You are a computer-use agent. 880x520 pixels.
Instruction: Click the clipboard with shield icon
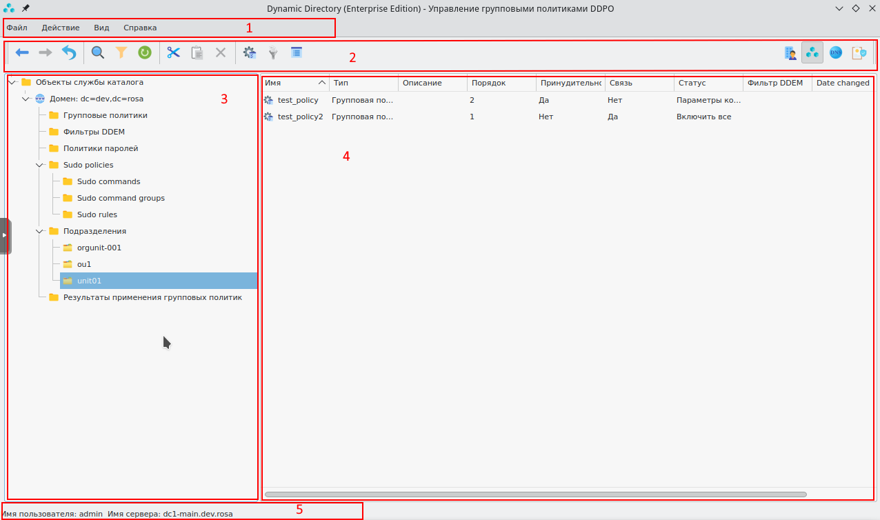[859, 52]
